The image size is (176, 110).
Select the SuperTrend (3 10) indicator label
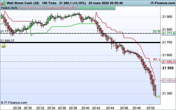coord(32,8)
